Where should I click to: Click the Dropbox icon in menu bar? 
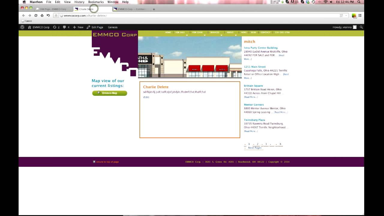coord(308,2)
